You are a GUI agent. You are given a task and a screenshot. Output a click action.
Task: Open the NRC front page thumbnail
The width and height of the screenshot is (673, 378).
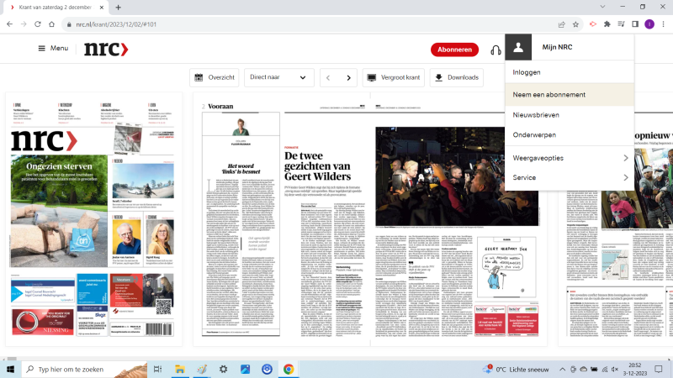[x=93, y=218]
